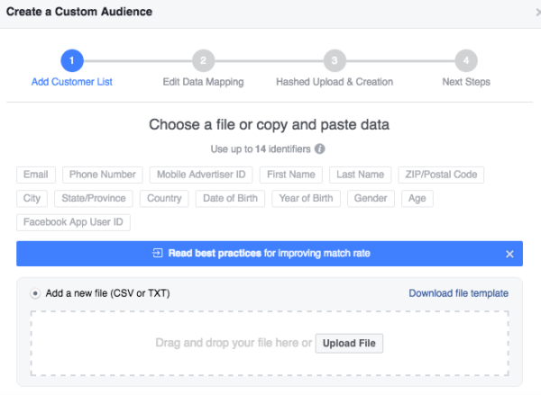Image resolution: width=541 pixels, height=395 pixels.
Task: Go to step 2 circle icon
Action: pyautogui.click(x=203, y=60)
